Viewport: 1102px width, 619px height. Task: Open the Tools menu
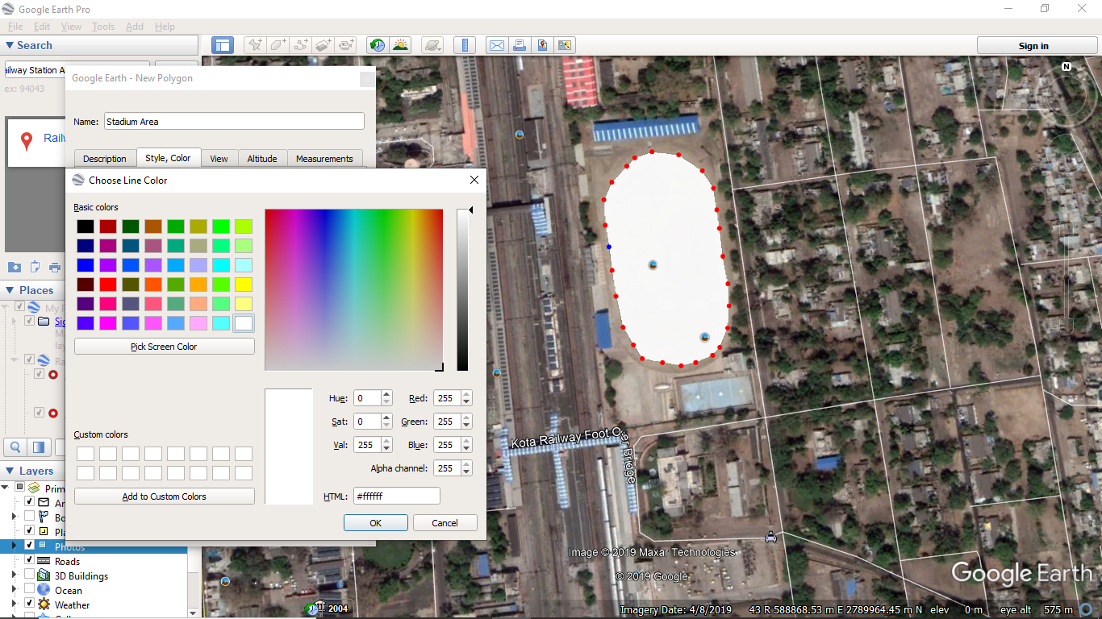pos(102,27)
